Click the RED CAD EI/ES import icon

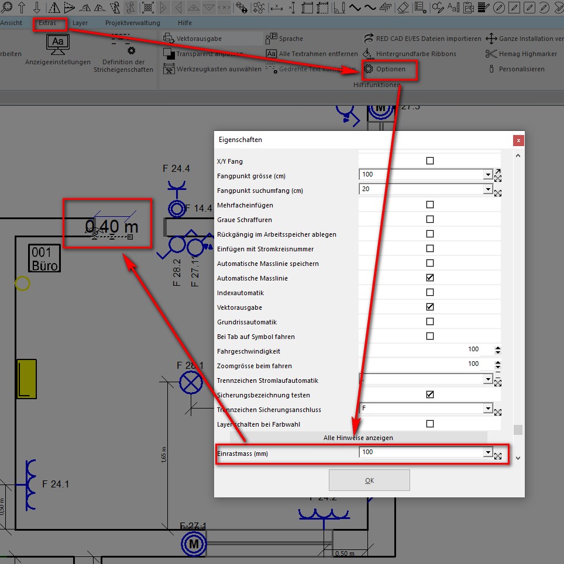pos(369,39)
